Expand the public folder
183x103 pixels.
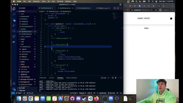[23, 62]
